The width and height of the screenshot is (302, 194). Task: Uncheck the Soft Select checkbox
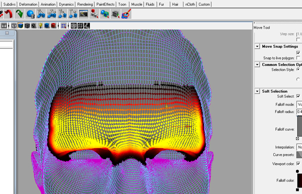click(x=298, y=96)
